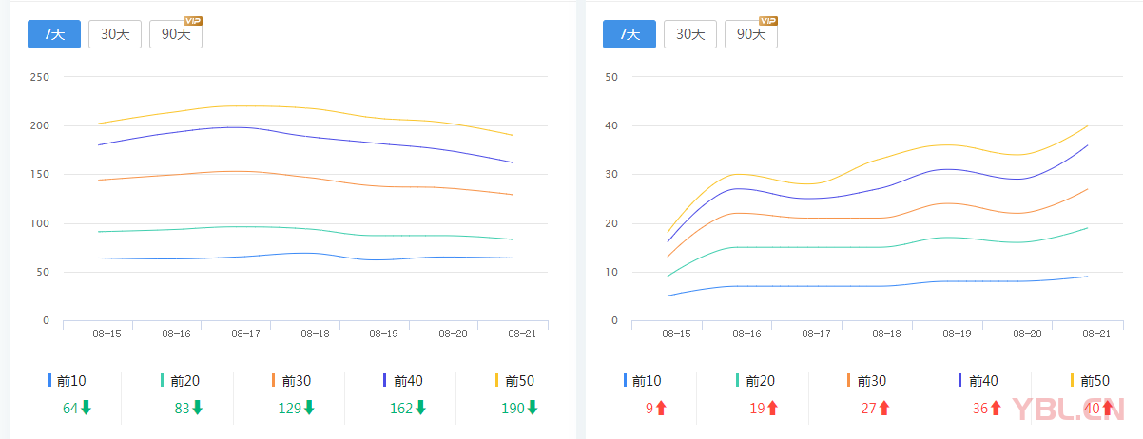Viewport: 1143px width, 439px height.
Task: Toggle the 前10 series in right chart legend
Action: point(644,381)
